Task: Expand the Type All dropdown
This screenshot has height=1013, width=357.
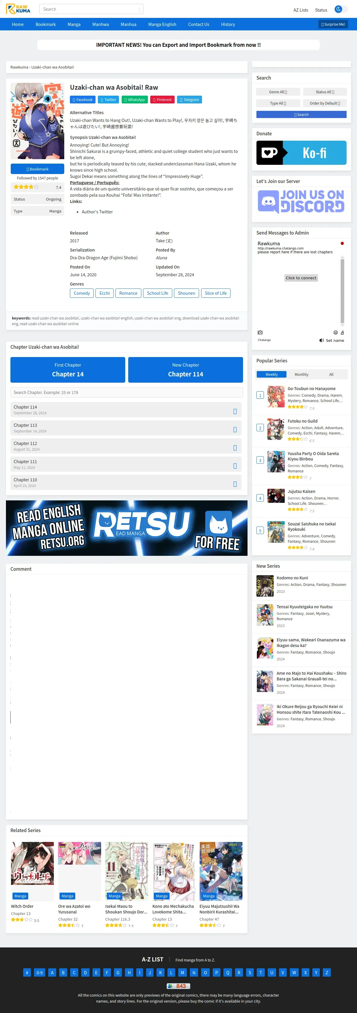Action: (x=278, y=103)
